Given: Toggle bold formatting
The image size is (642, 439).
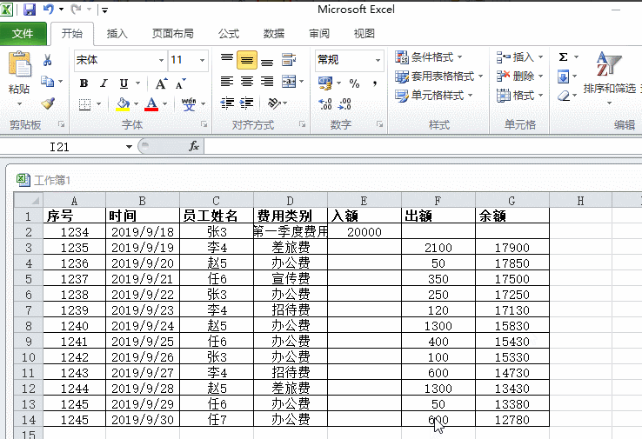Looking at the screenshot, I should 84,83.
